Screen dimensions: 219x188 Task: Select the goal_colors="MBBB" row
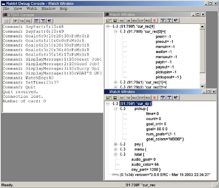tap(165, 139)
